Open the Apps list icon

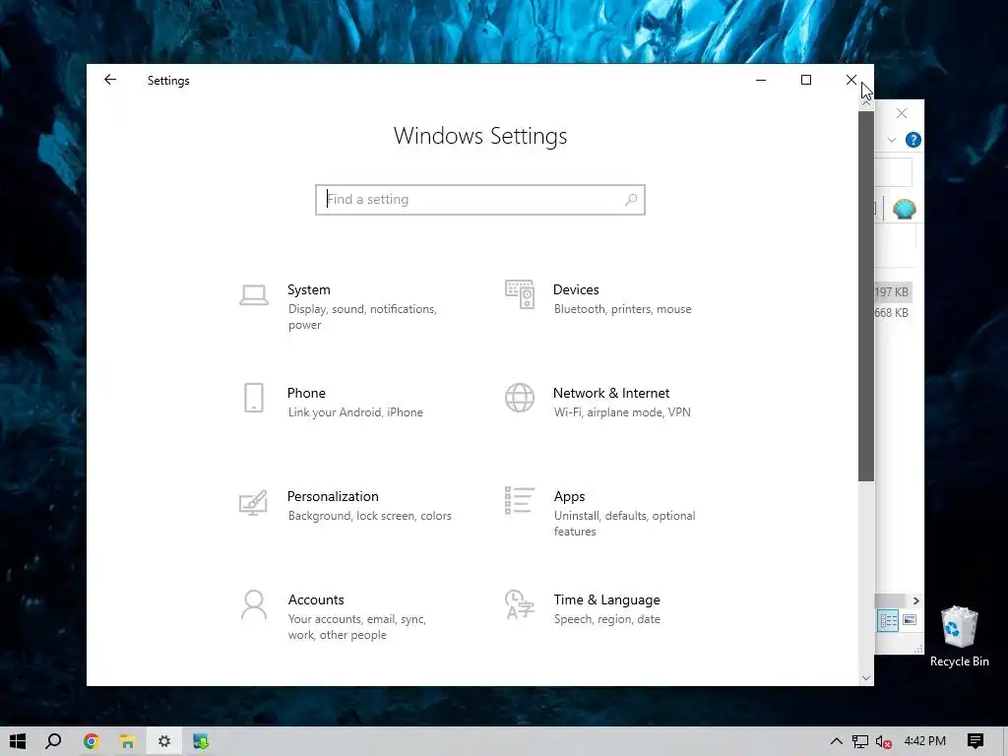pos(520,500)
